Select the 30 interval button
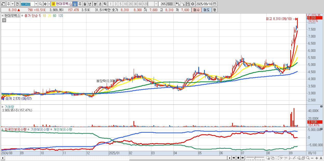This screenshot has width=324, height=161. [135, 4]
